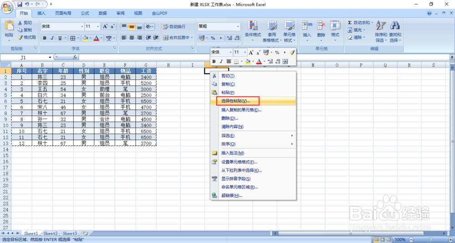The width and height of the screenshot is (455, 243).
Task: Switch to the Page Layout (页面布局) tab
Action: pyautogui.click(x=63, y=13)
